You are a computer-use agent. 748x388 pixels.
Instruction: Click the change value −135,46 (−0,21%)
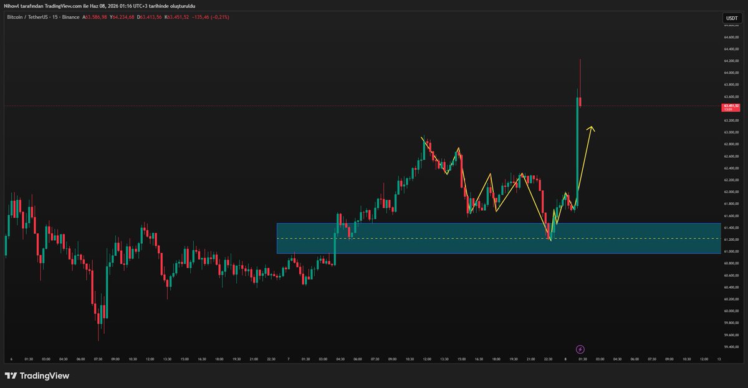click(x=211, y=17)
